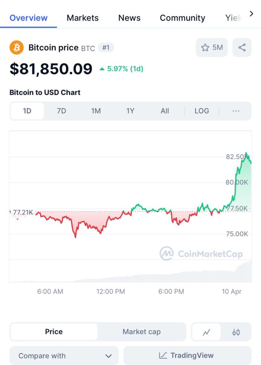Click the orange Bitcoin logo icon
This screenshot has height=365, width=261.
point(17,48)
